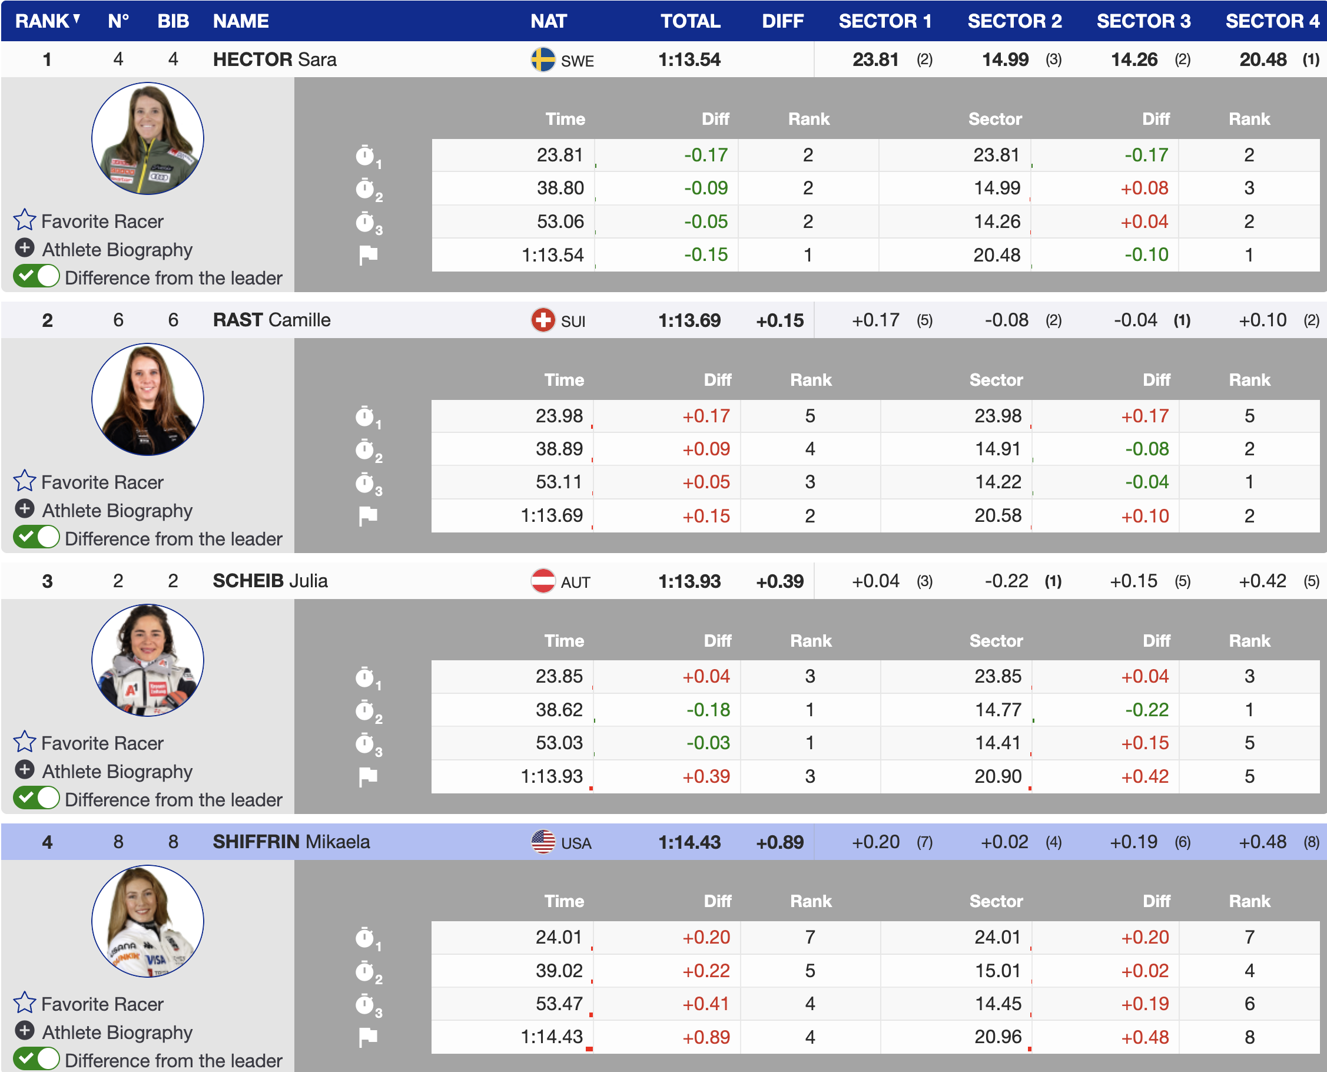This screenshot has height=1072, width=1327.
Task: Click Rast Camille's Favorite Racer star
Action: [x=25, y=481]
